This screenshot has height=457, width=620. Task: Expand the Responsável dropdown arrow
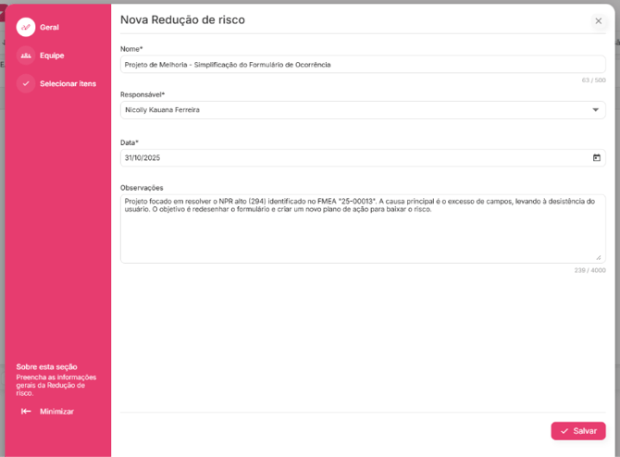click(596, 110)
